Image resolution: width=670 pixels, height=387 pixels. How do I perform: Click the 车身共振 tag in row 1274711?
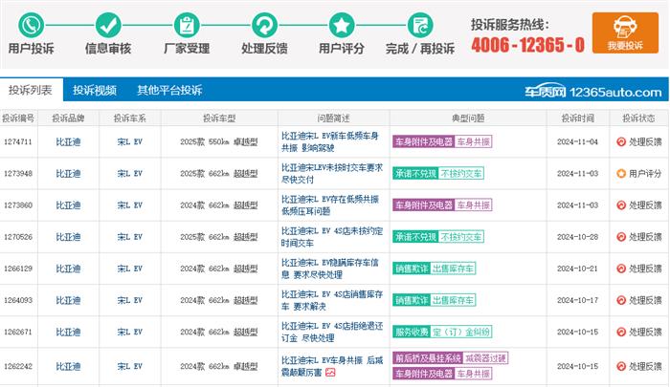tap(474, 141)
